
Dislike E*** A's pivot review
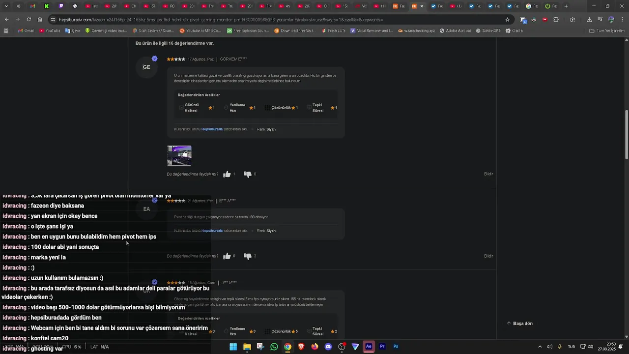coord(248,256)
